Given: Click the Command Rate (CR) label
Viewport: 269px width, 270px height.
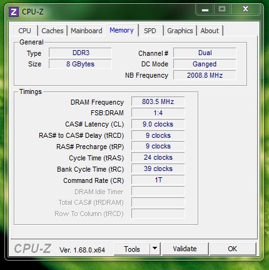Looking at the screenshot, I should click(x=94, y=180).
